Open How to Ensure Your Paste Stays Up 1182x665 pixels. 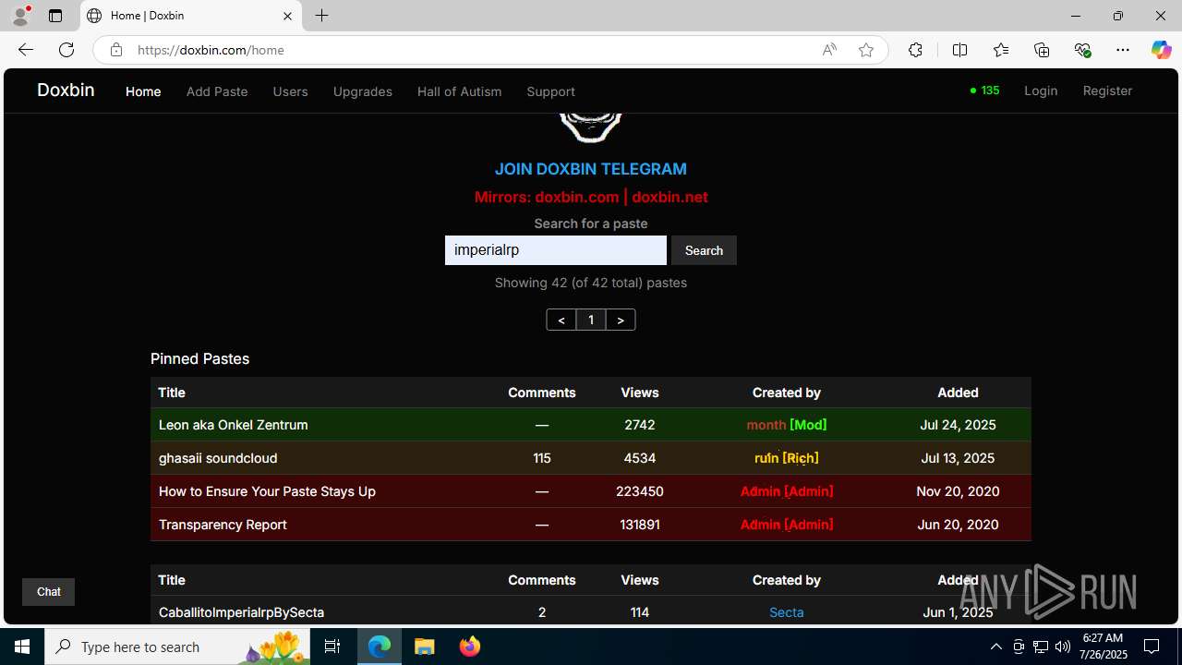coord(267,491)
